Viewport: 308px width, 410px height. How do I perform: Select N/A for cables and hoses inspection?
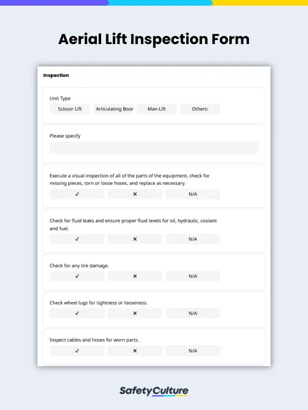[192, 351]
